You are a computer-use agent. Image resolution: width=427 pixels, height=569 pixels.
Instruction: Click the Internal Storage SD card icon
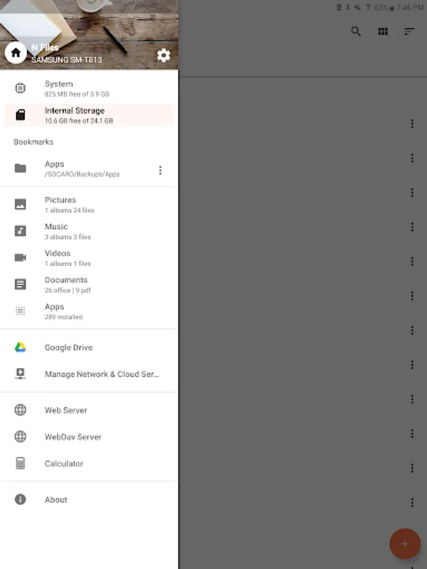tap(20, 114)
